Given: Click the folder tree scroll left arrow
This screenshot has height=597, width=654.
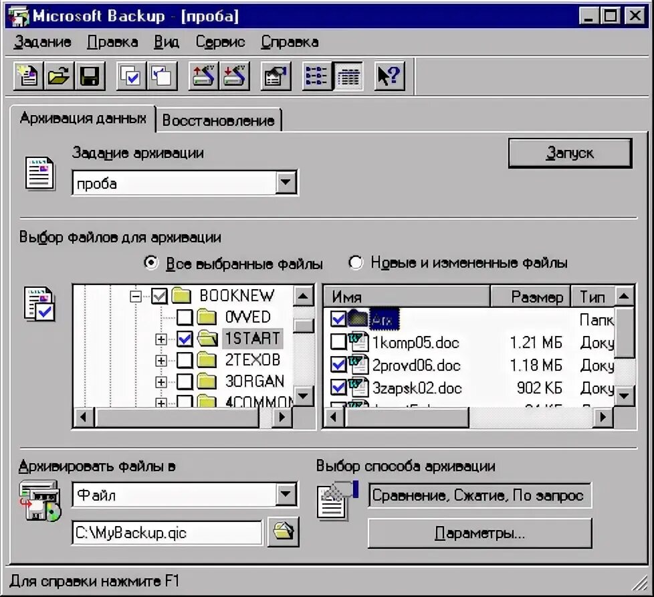Looking at the screenshot, I should click(84, 417).
